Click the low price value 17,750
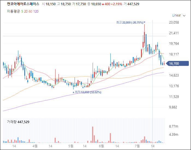 coord(81,4)
